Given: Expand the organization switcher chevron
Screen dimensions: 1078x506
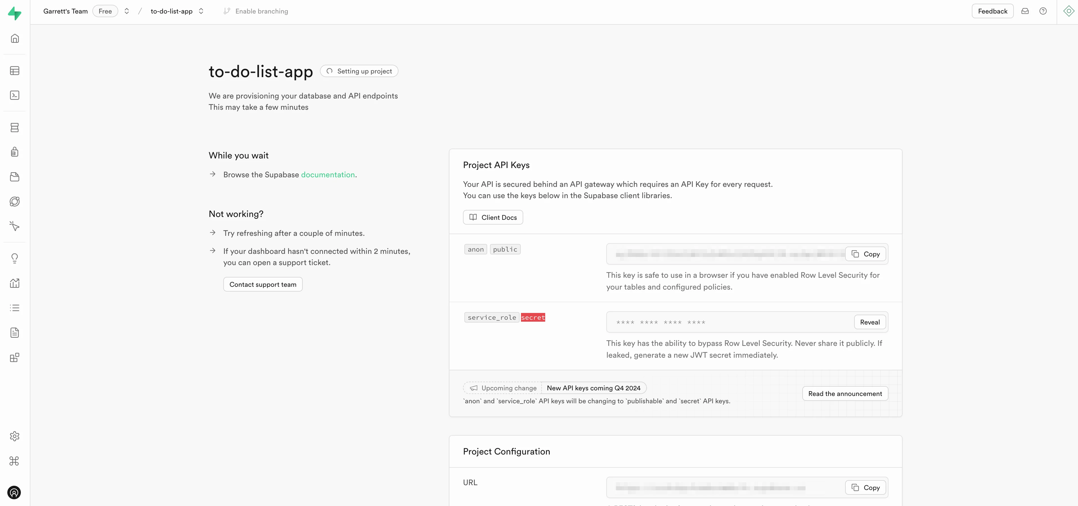Looking at the screenshot, I should coord(127,11).
